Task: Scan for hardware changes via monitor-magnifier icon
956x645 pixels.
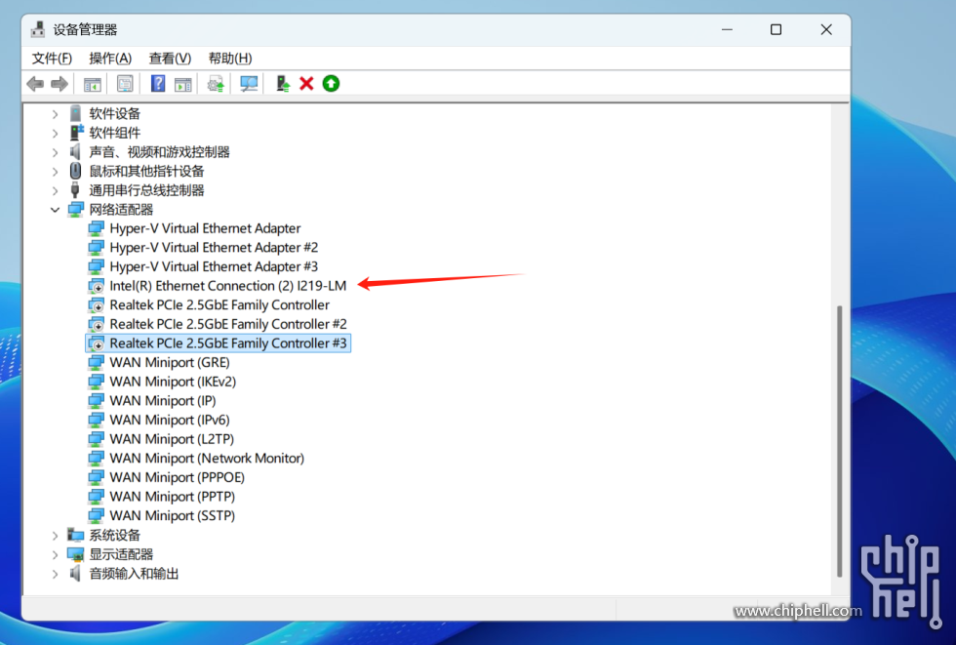Action: click(x=249, y=84)
